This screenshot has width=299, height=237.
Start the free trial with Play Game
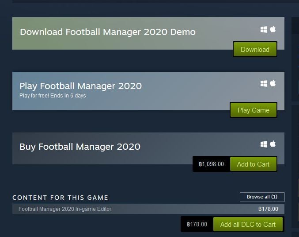(x=254, y=110)
